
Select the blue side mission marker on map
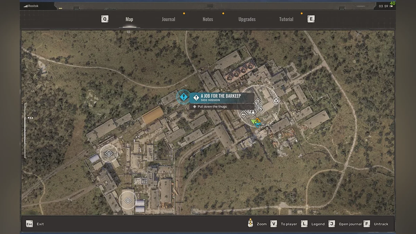point(183,97)
